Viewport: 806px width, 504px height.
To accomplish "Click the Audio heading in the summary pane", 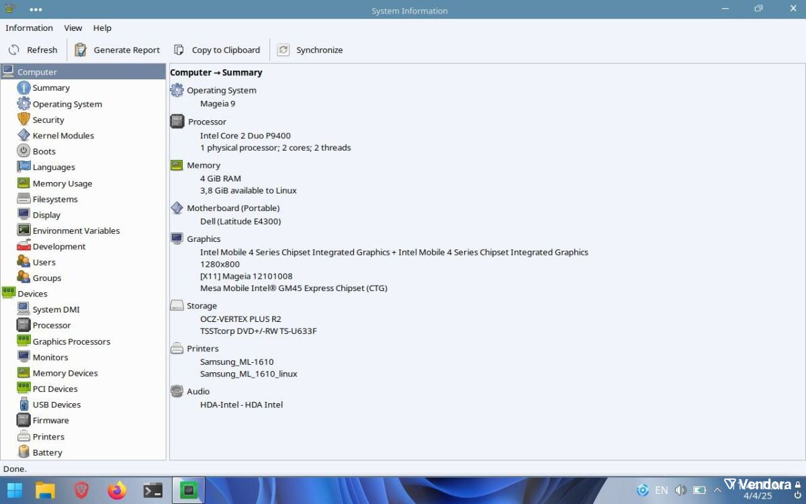I will (198, 392).
